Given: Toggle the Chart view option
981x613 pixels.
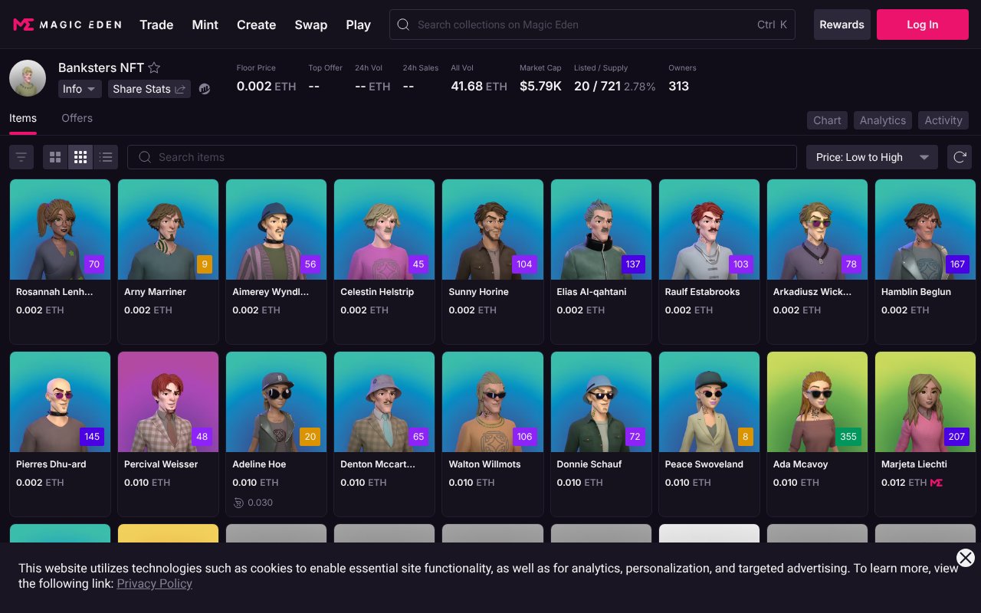Looking at the screenshot, I should coord(826,120).
